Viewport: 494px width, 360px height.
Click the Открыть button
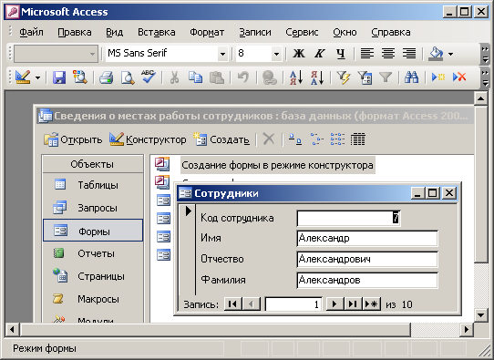pos(73,139)
